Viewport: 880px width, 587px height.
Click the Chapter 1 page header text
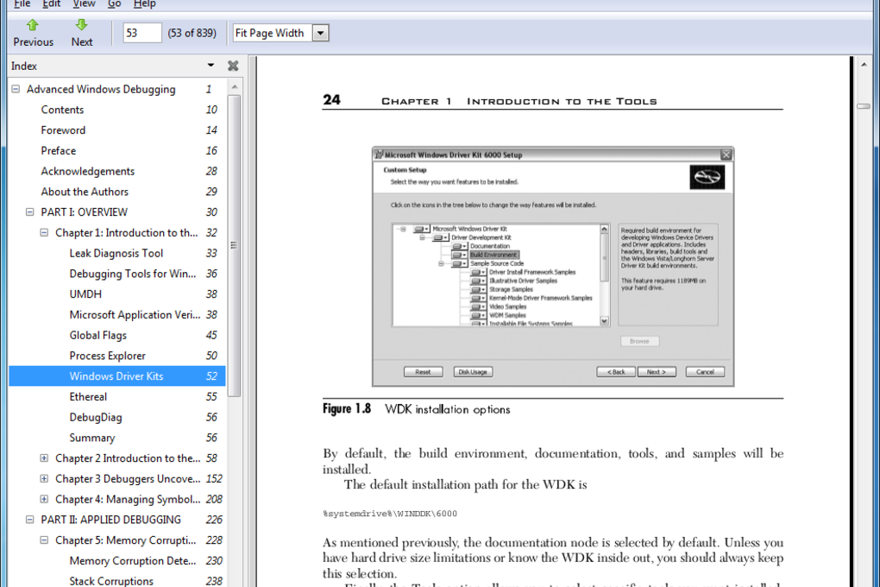pos(519,101)
